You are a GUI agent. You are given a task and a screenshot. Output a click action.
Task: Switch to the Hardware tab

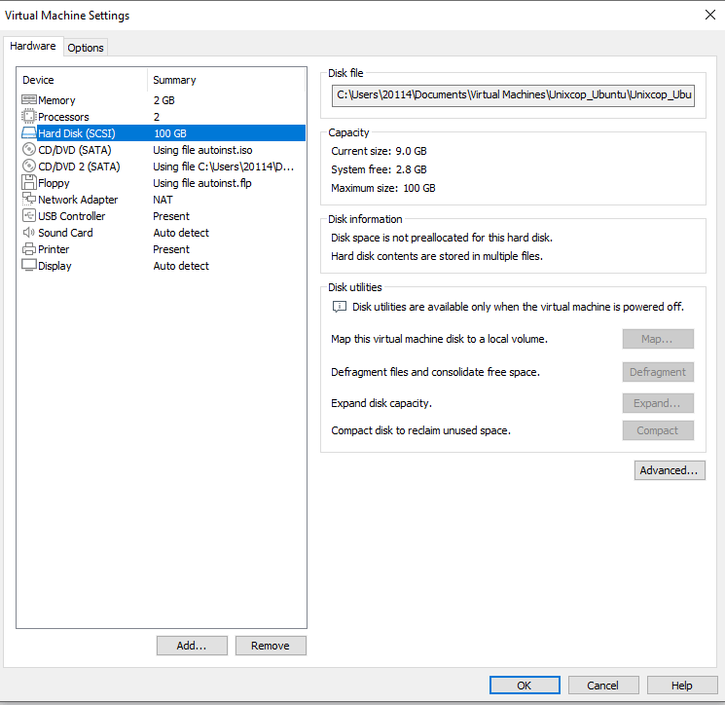[x=33, y=46]
